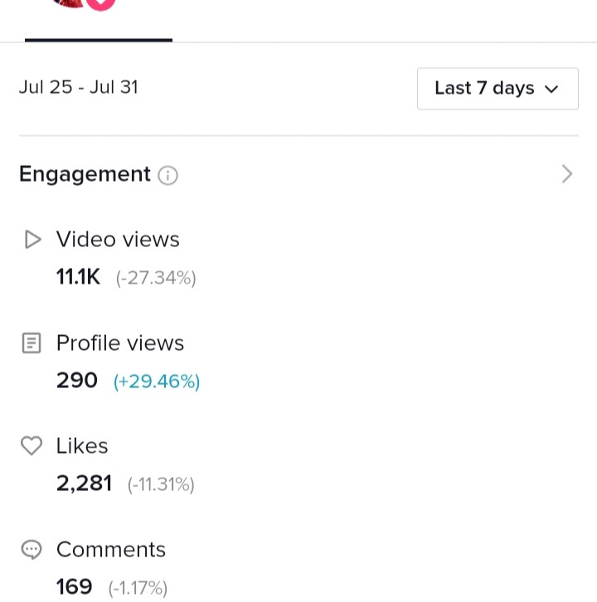Click the Profile views label
Viewport: 597px width, 602px height.
(120, 342)
